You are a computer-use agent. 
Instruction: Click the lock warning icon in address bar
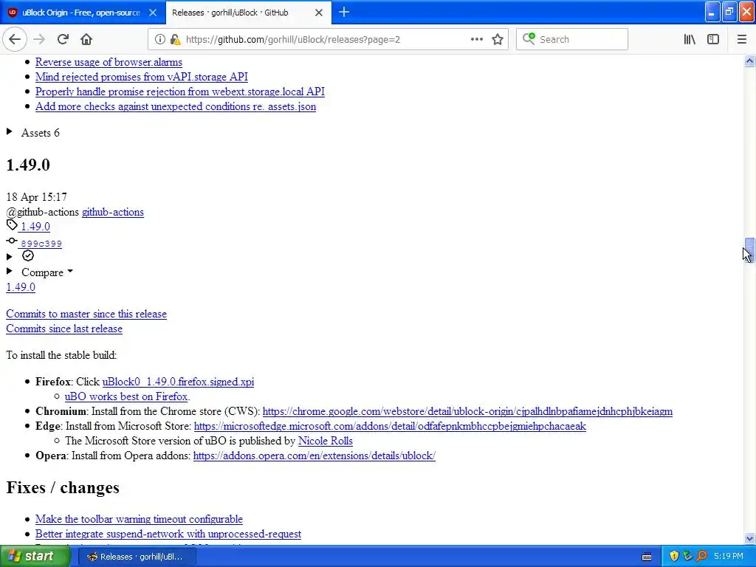coord(176,40)
